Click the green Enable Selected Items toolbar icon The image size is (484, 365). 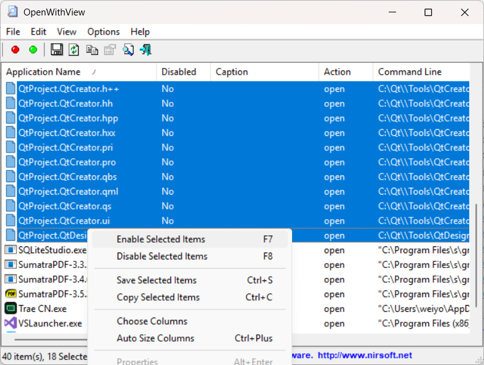pos(33,49)
